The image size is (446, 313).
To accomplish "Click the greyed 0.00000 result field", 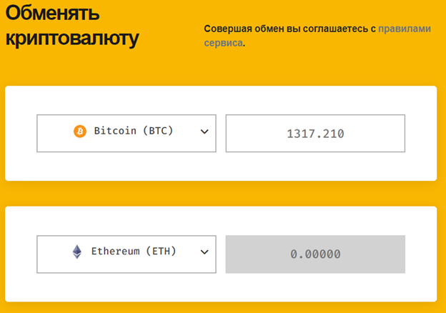I will coord(315,254).
